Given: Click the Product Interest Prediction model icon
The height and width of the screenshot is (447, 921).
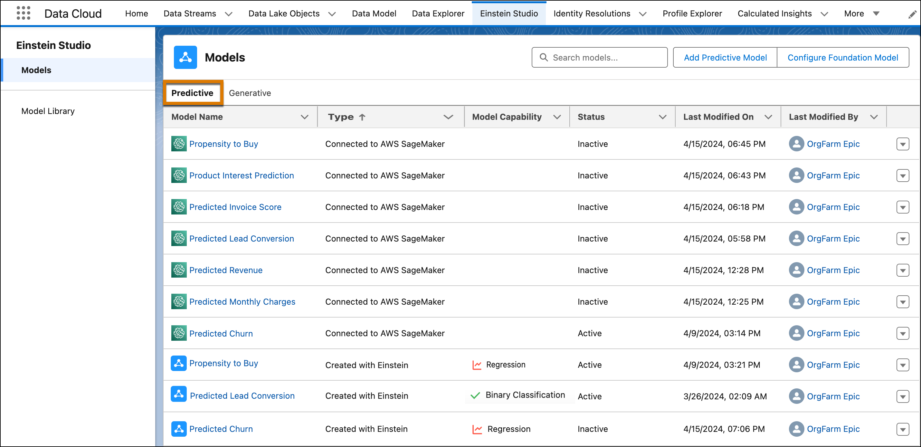Looking at the screenshot, I should [179, 175].
